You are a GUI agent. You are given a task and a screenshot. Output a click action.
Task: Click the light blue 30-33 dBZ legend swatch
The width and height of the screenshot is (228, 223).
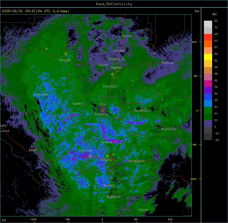coord(208,104)
